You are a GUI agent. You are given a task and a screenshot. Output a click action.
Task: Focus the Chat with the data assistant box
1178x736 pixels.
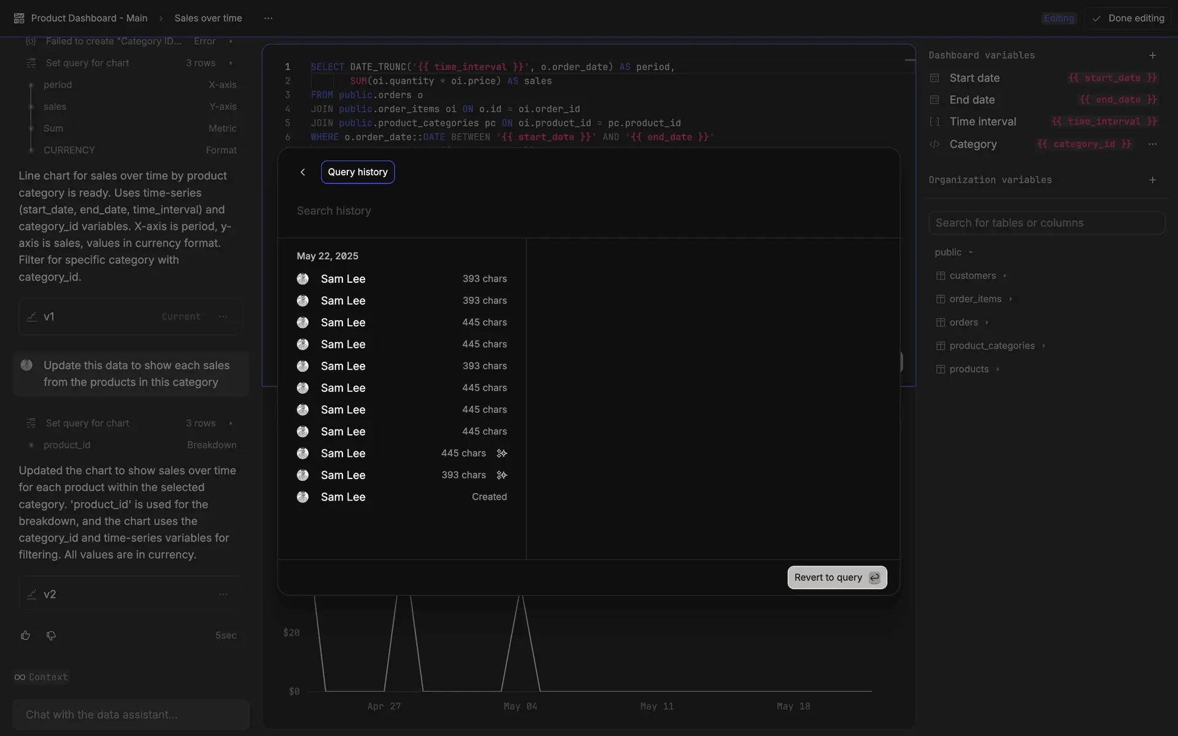tap(131, 715)
